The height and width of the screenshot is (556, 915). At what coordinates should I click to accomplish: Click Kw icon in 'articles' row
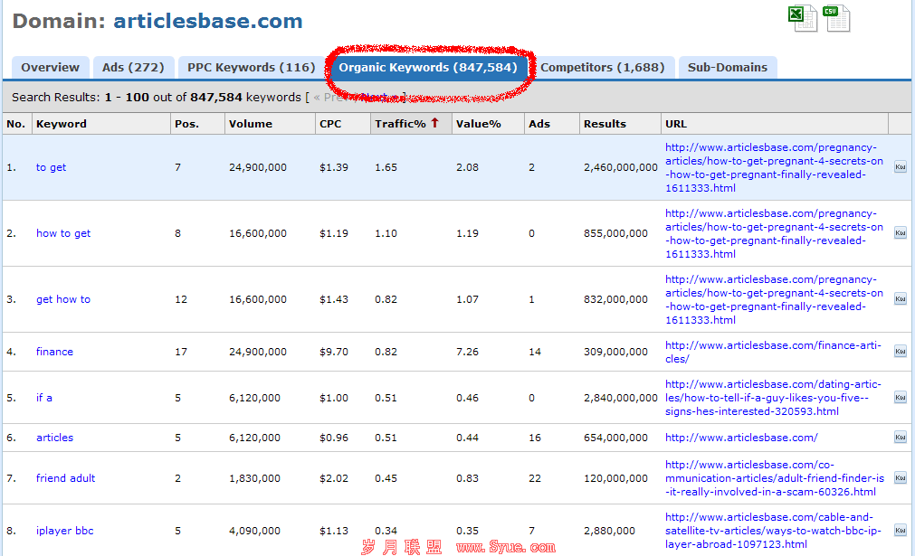click(900, 438)
